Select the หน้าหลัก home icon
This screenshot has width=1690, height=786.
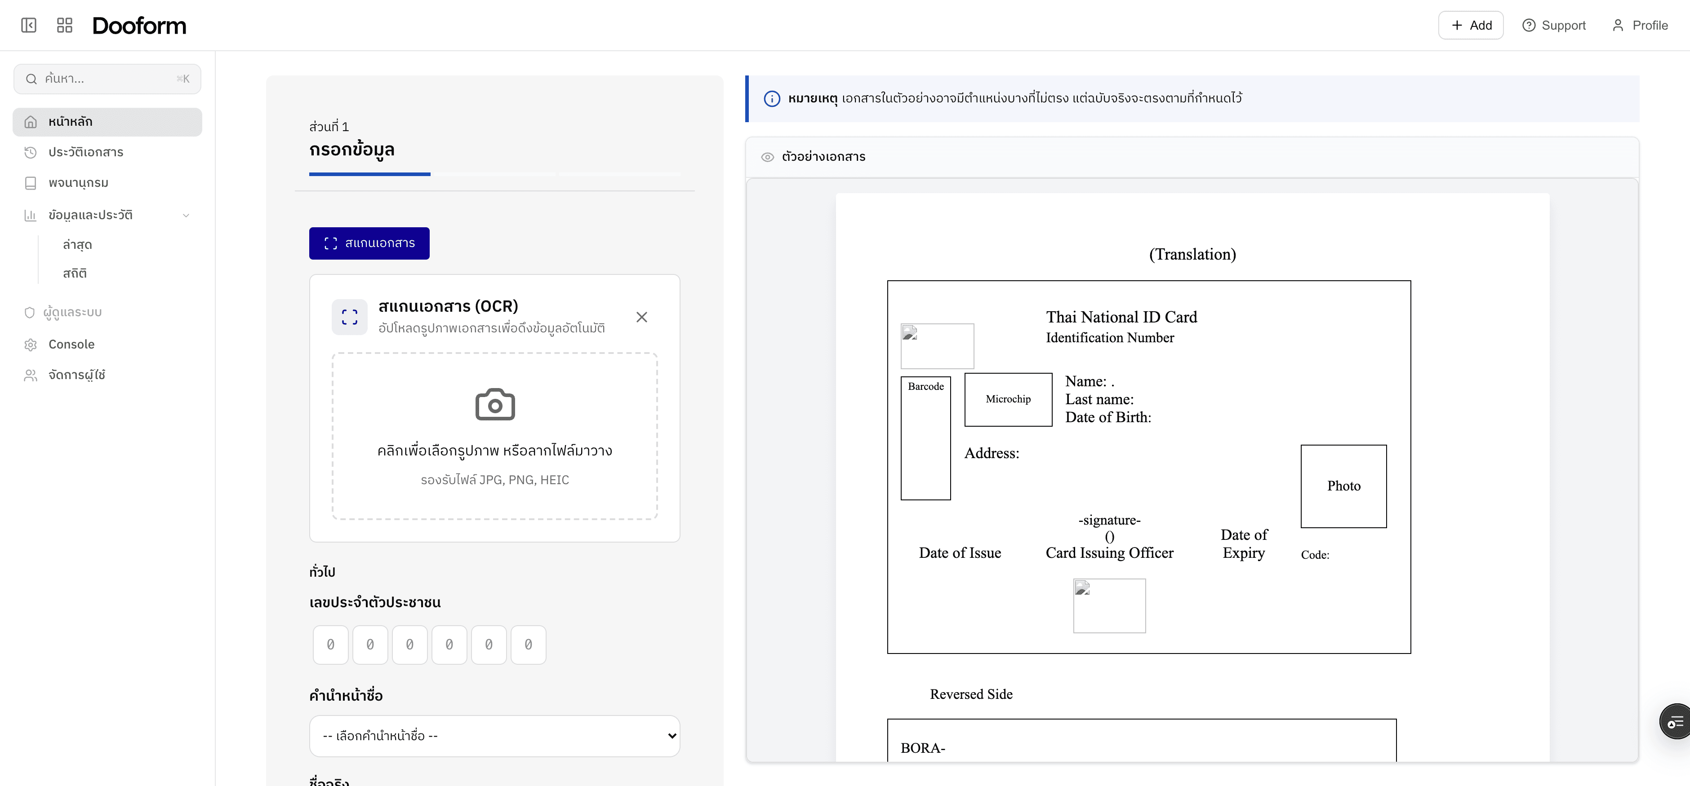pos(30,121)
